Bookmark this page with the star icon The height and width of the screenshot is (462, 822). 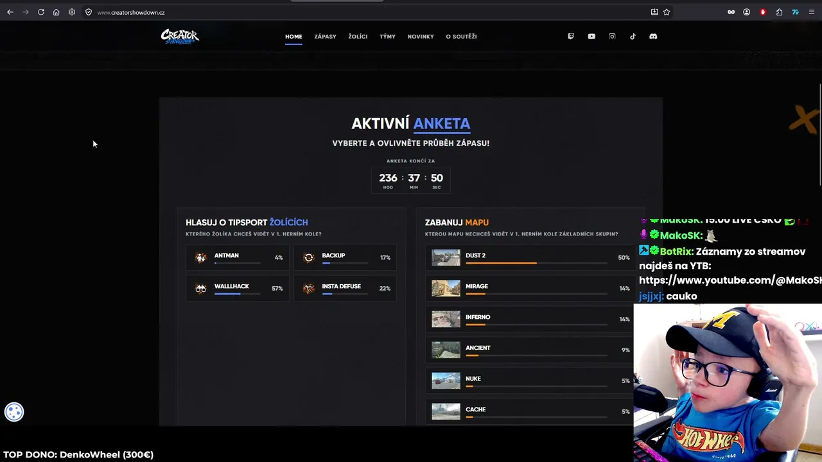point(667,12)
